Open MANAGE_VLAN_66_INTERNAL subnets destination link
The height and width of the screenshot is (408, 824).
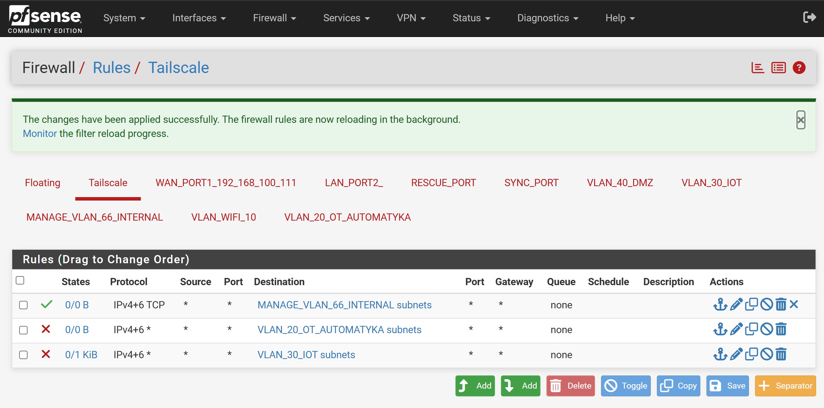point(344,305)
